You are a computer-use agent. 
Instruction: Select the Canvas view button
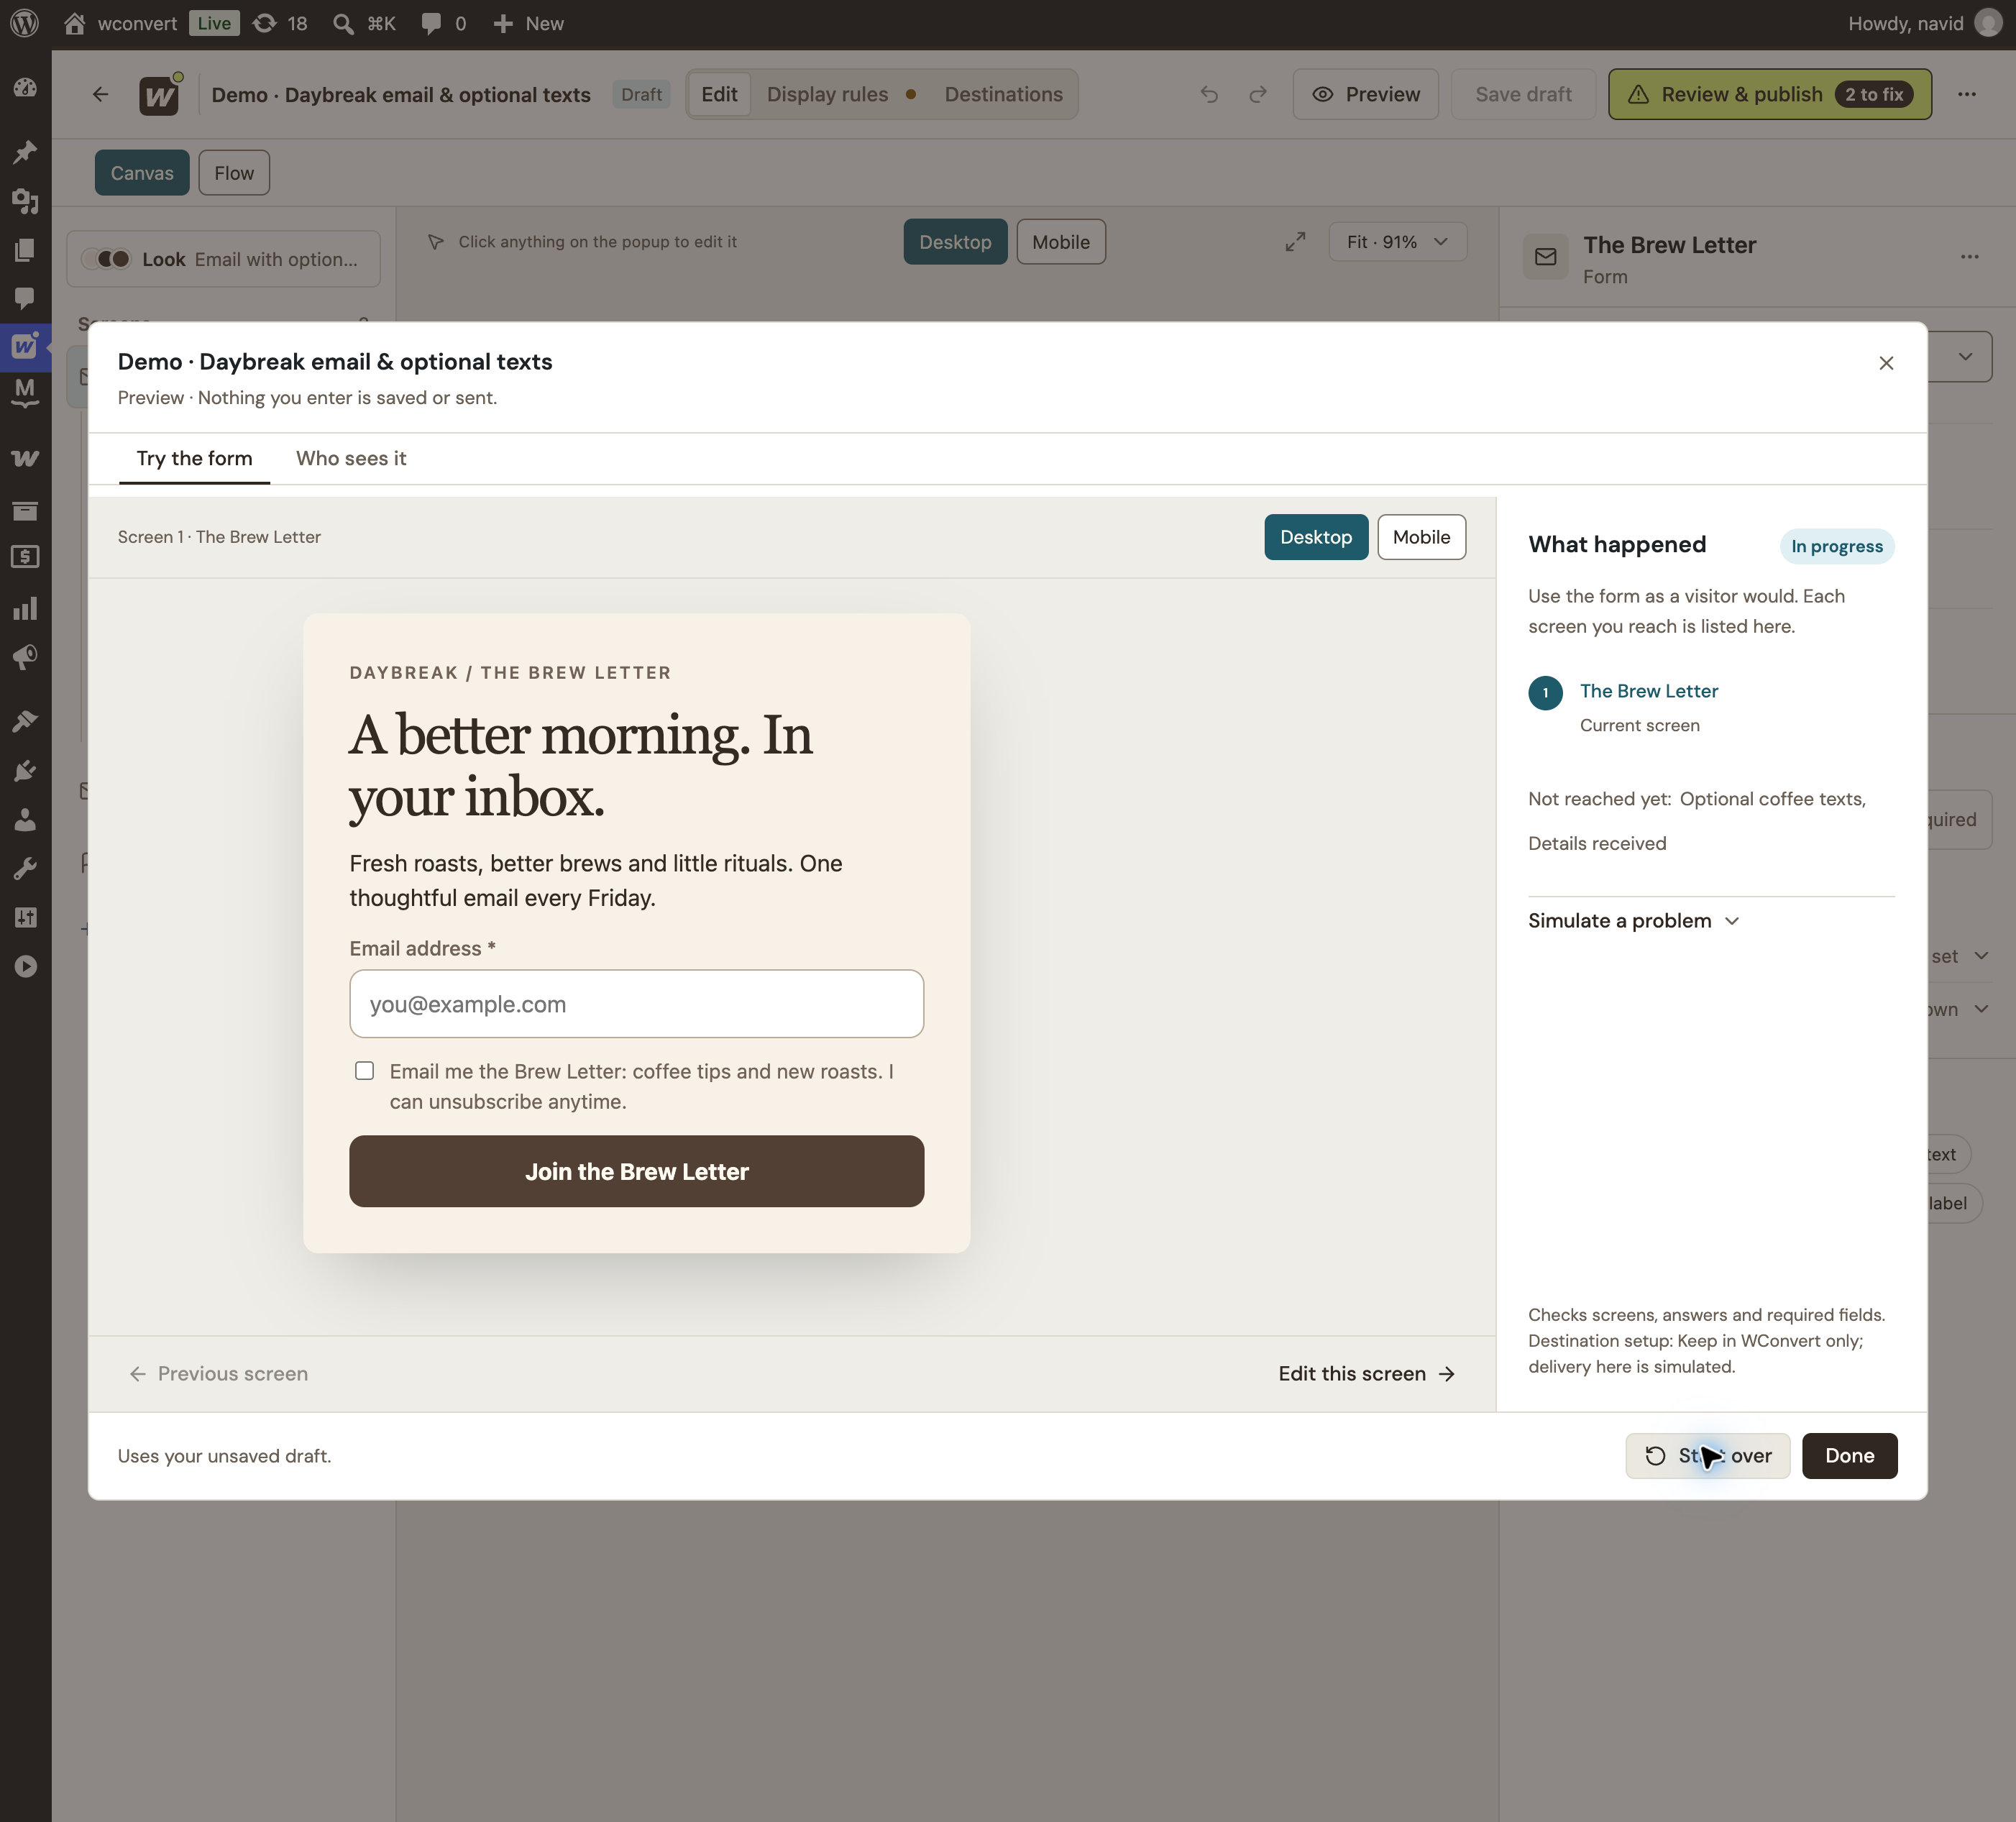pyautogui.click(x=142, y=173)
